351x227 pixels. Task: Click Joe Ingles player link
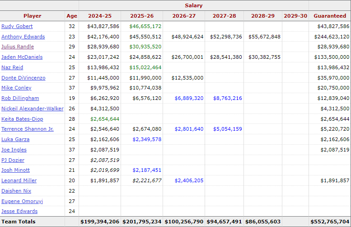tap(14, 150)
